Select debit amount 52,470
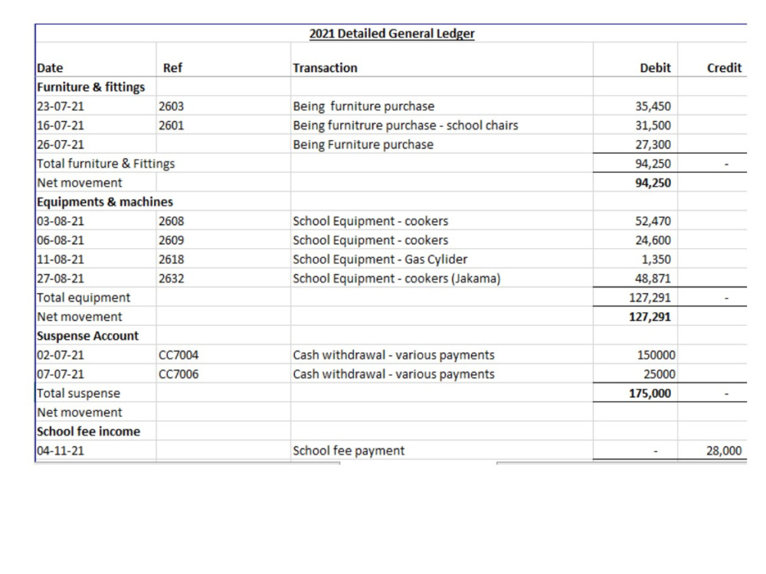The width and height of the screenshot is (766, 574). click(x=653, y=221)
